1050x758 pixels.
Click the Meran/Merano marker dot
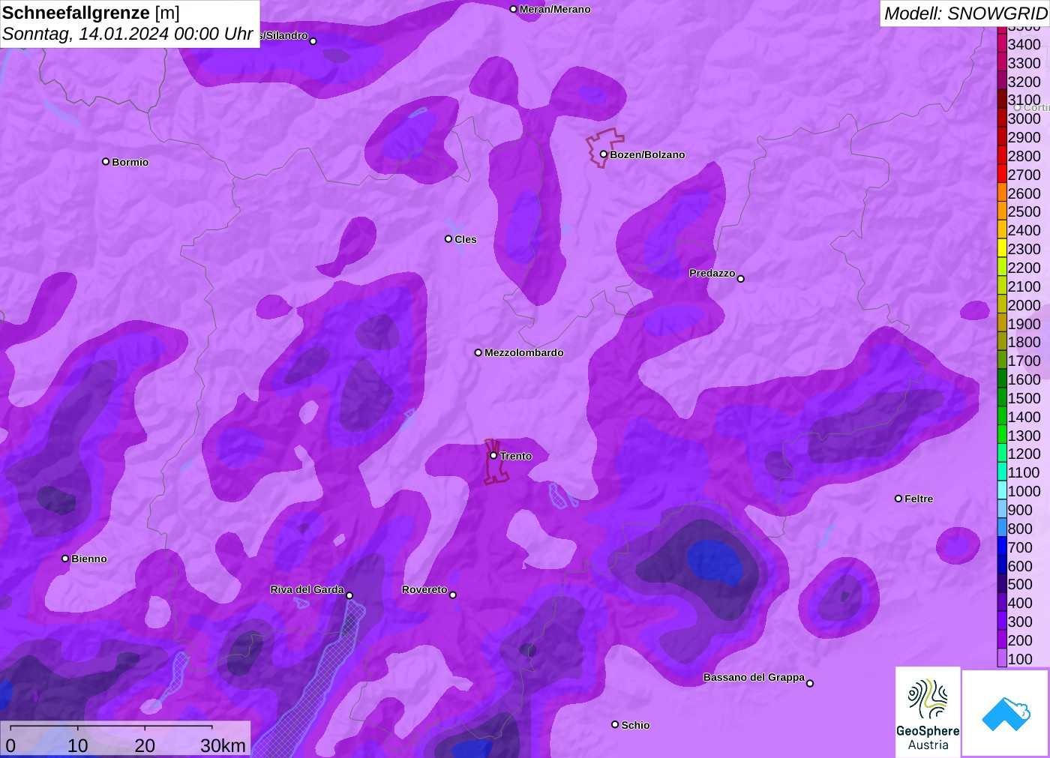click(x=513, y=9)
